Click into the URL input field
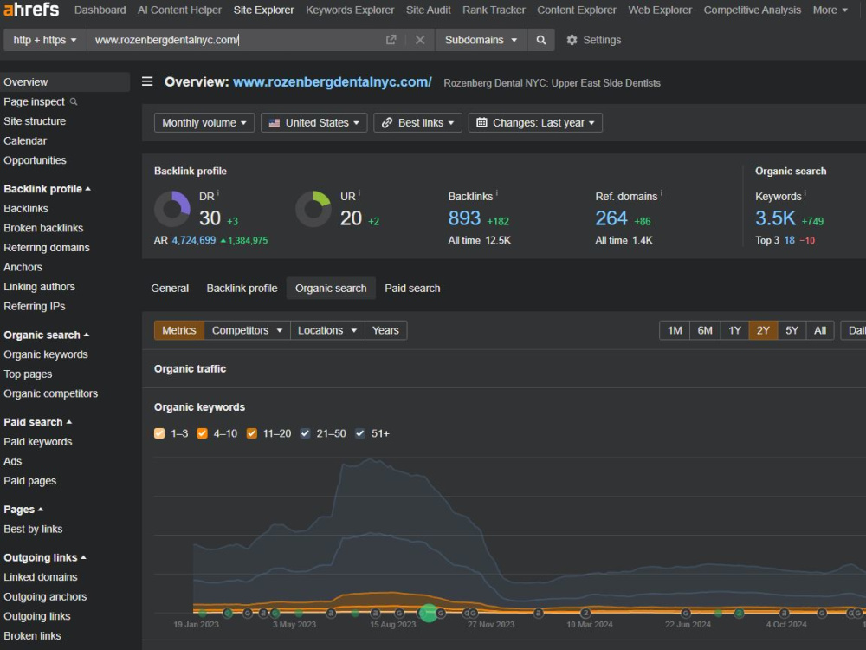The height and width of the screenshot is (650, 866). (x=237, y=40)
